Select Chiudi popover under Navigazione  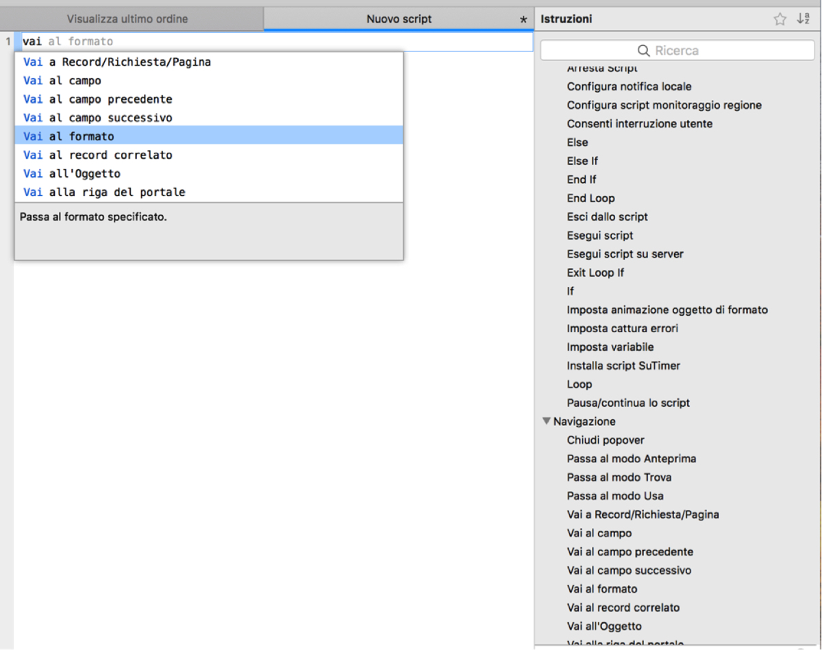pyautogui.click(x=606, y=440)
